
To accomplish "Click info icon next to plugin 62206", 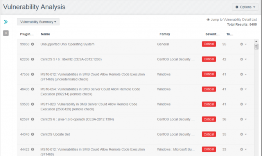I will tap(32, 59).
